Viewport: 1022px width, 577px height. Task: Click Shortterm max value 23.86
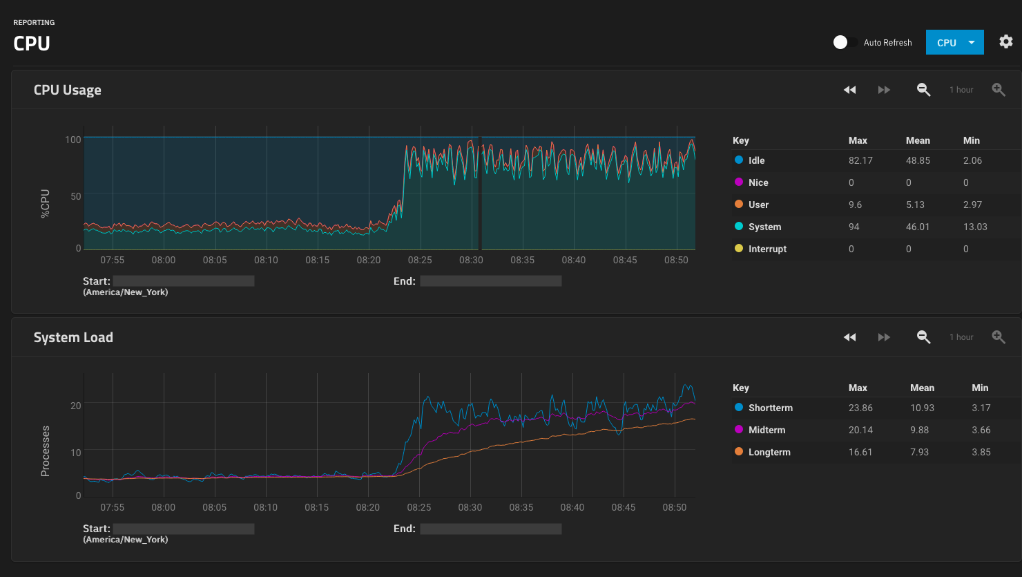pyautogui.click(x=860, y=408)
